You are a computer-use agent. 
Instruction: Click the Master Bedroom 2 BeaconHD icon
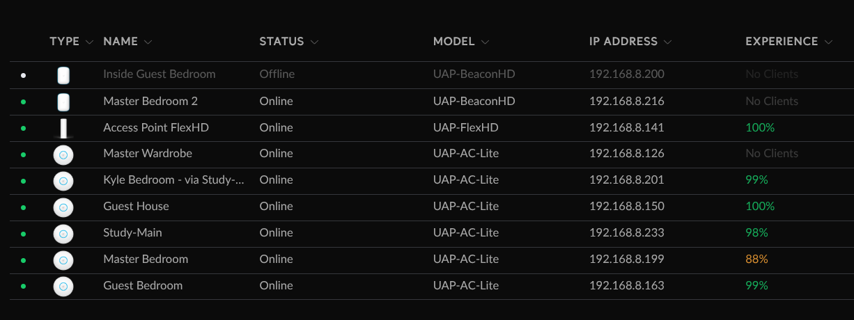pos(63,102)
